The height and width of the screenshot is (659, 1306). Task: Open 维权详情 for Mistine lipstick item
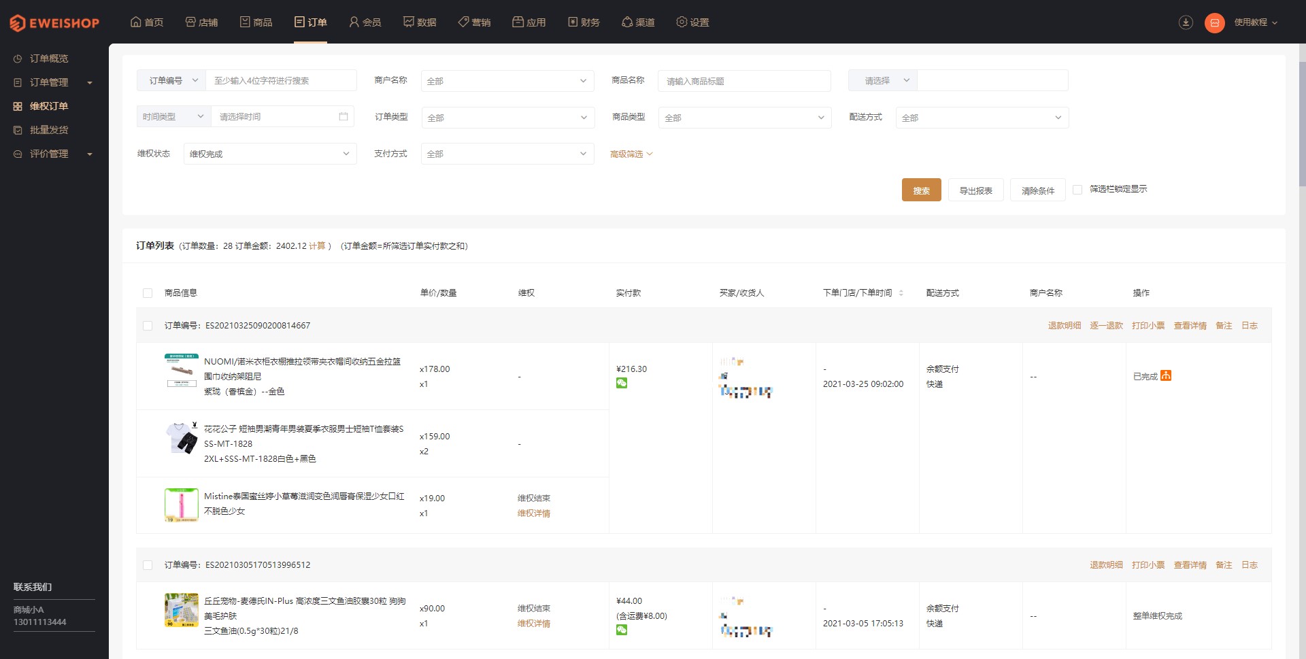(x=534, y=513)
